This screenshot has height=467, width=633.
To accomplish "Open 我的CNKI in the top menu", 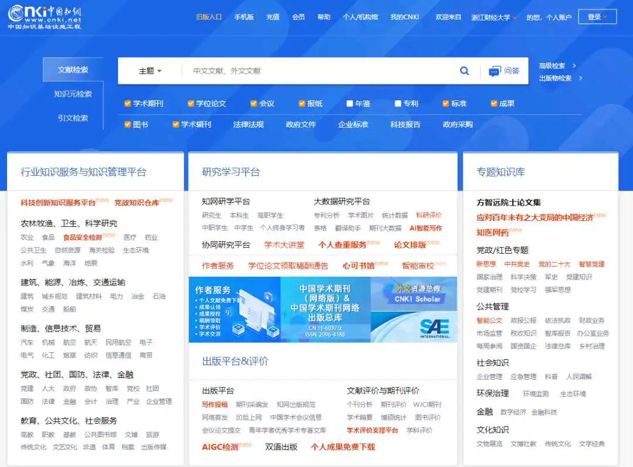I will coord(404,17).
